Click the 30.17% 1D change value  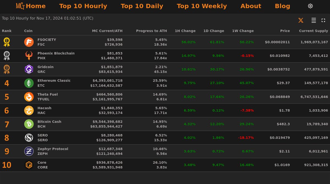click(x=217, y=69)
